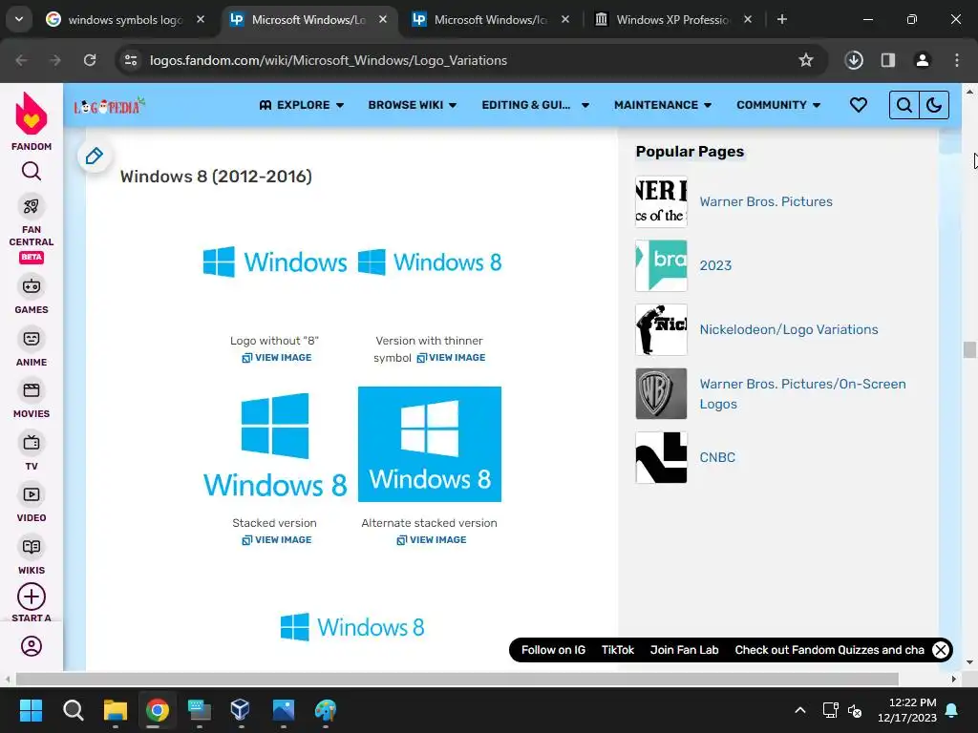Open the taskbar clock and date
The height and width of the screenshot is (733, 978).
pos(907,710)
